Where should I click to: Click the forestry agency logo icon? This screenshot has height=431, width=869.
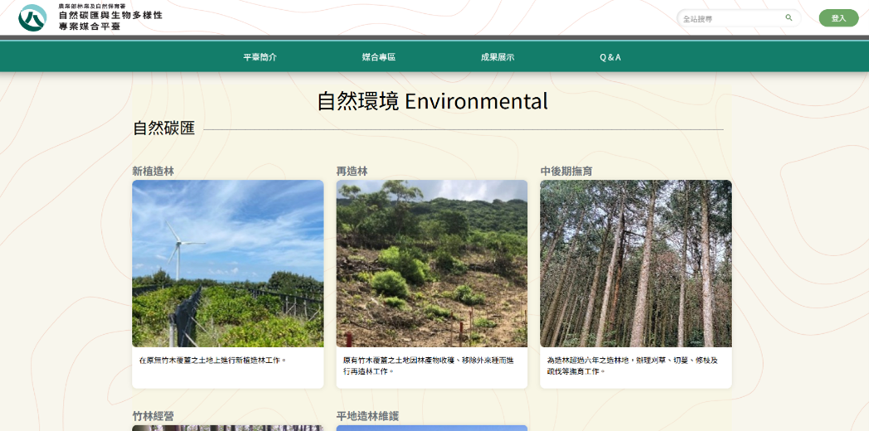coord(32,17)
